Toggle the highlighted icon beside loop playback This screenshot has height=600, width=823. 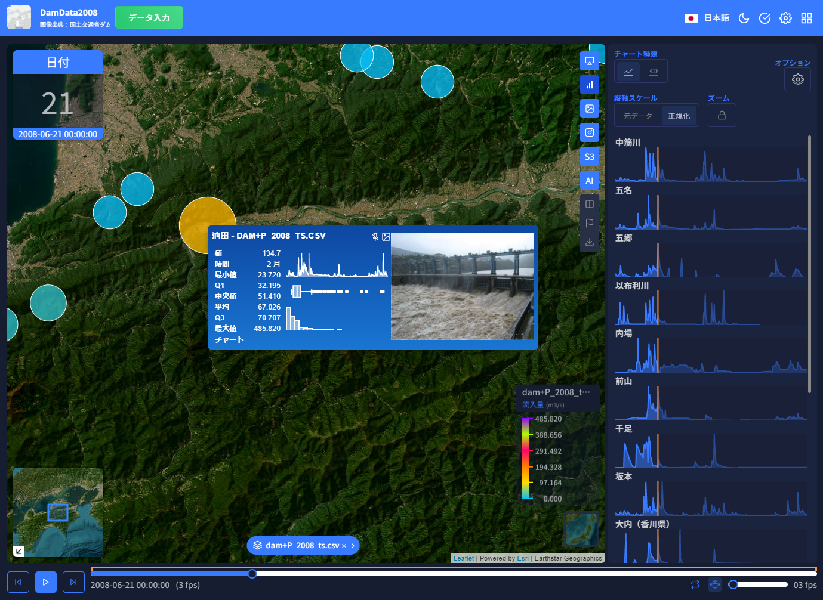(715, 584)
